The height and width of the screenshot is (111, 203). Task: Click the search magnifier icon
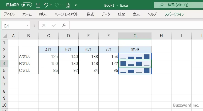pyautogui.click(x=161, y=5)
